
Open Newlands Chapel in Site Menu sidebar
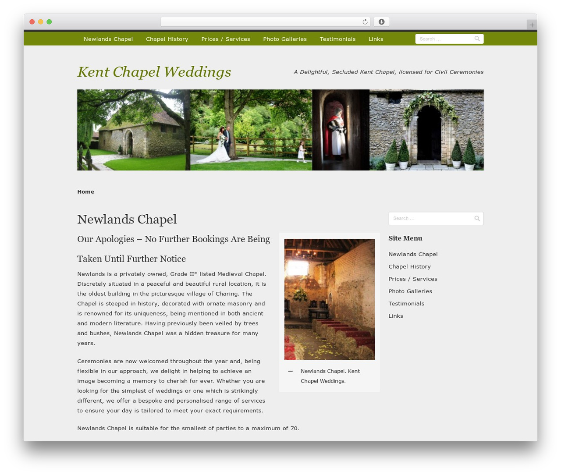click(413, 254)
